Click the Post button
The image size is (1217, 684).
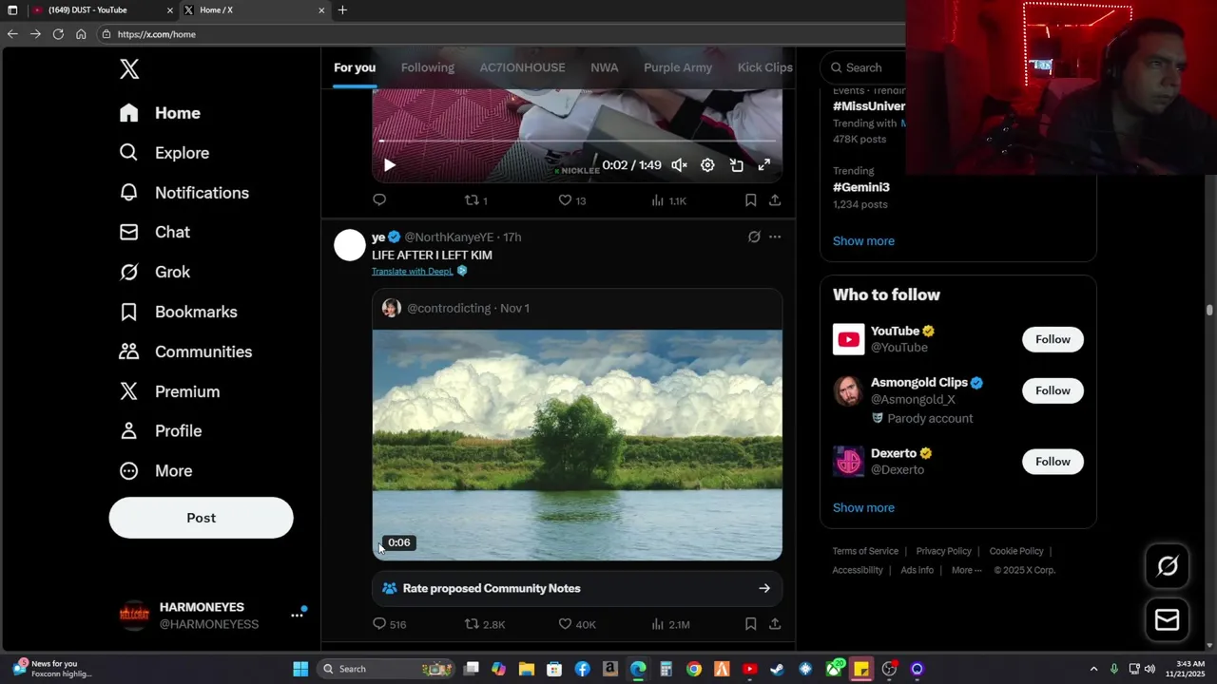point(201,518)
